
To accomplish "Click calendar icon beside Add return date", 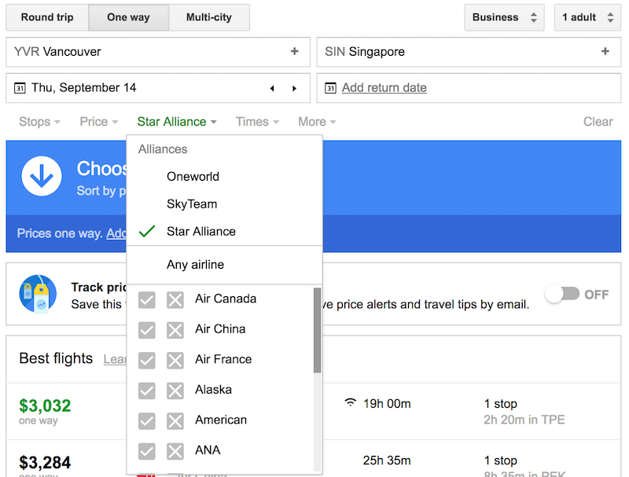I will click(x=330, y=88).
